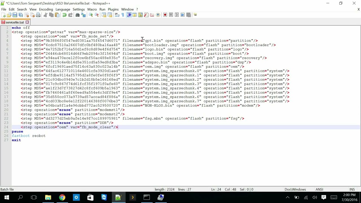Image resolution: width=361 pixels, height=203 pixels.
Task: Open the Search menu
Action: coord(22,9)
